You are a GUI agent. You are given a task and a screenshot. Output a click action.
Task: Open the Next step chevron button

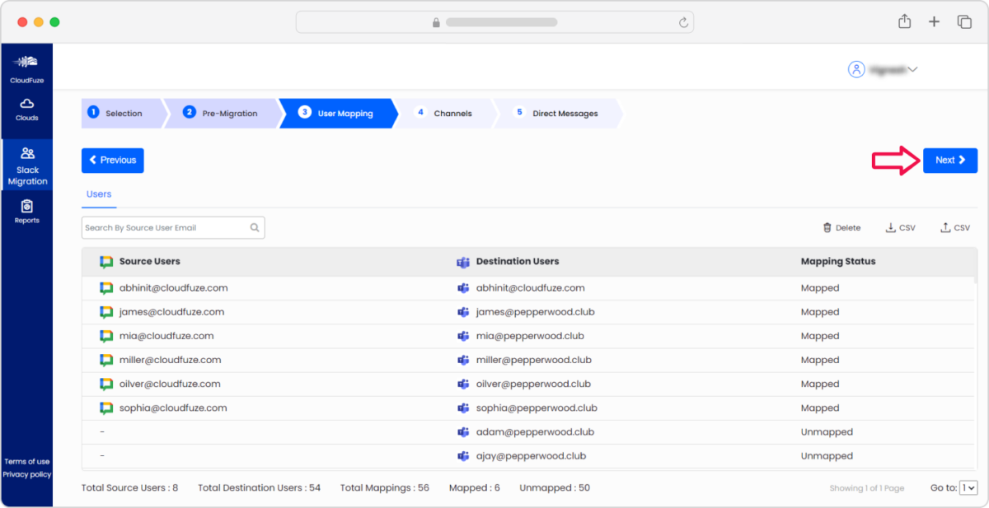pos(949,160)
